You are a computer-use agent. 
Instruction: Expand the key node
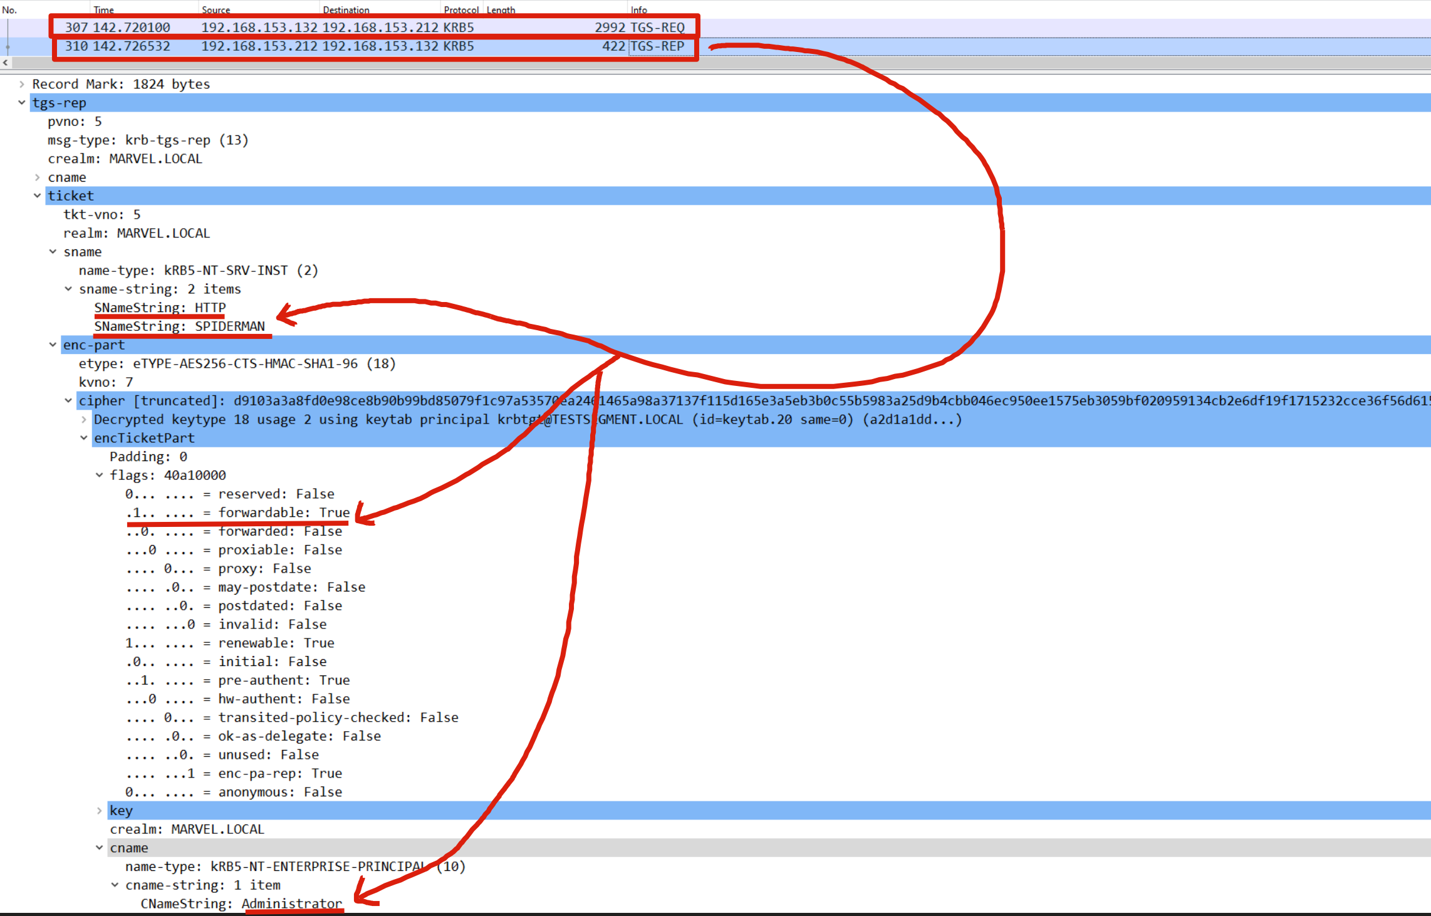pos(99,811)
